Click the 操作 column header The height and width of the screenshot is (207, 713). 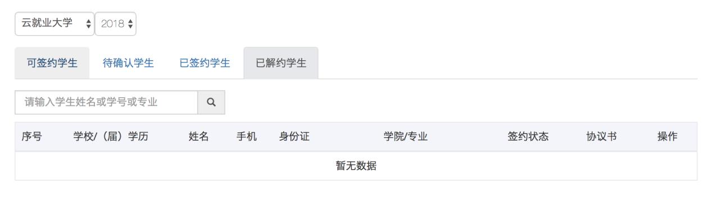coord(667,137)
